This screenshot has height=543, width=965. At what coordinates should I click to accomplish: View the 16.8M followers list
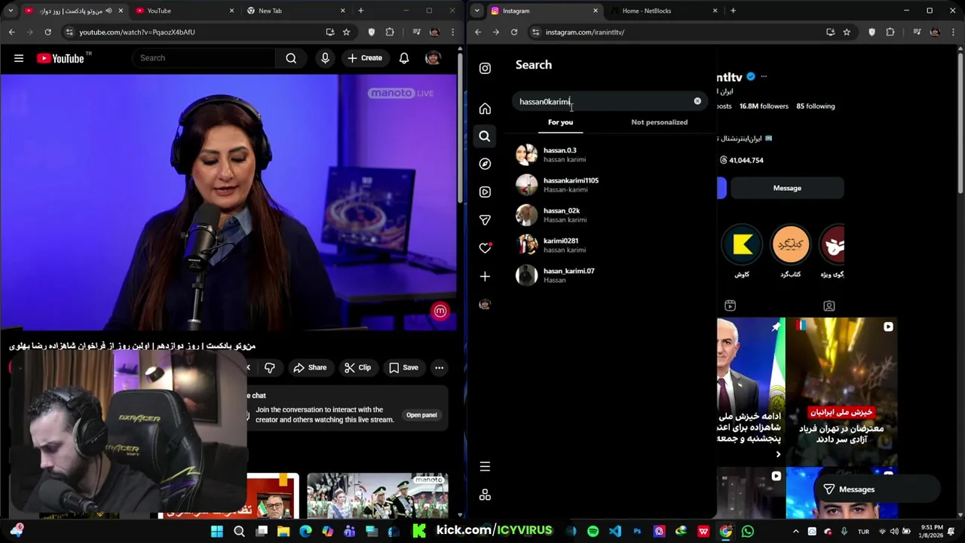point(764,106)
